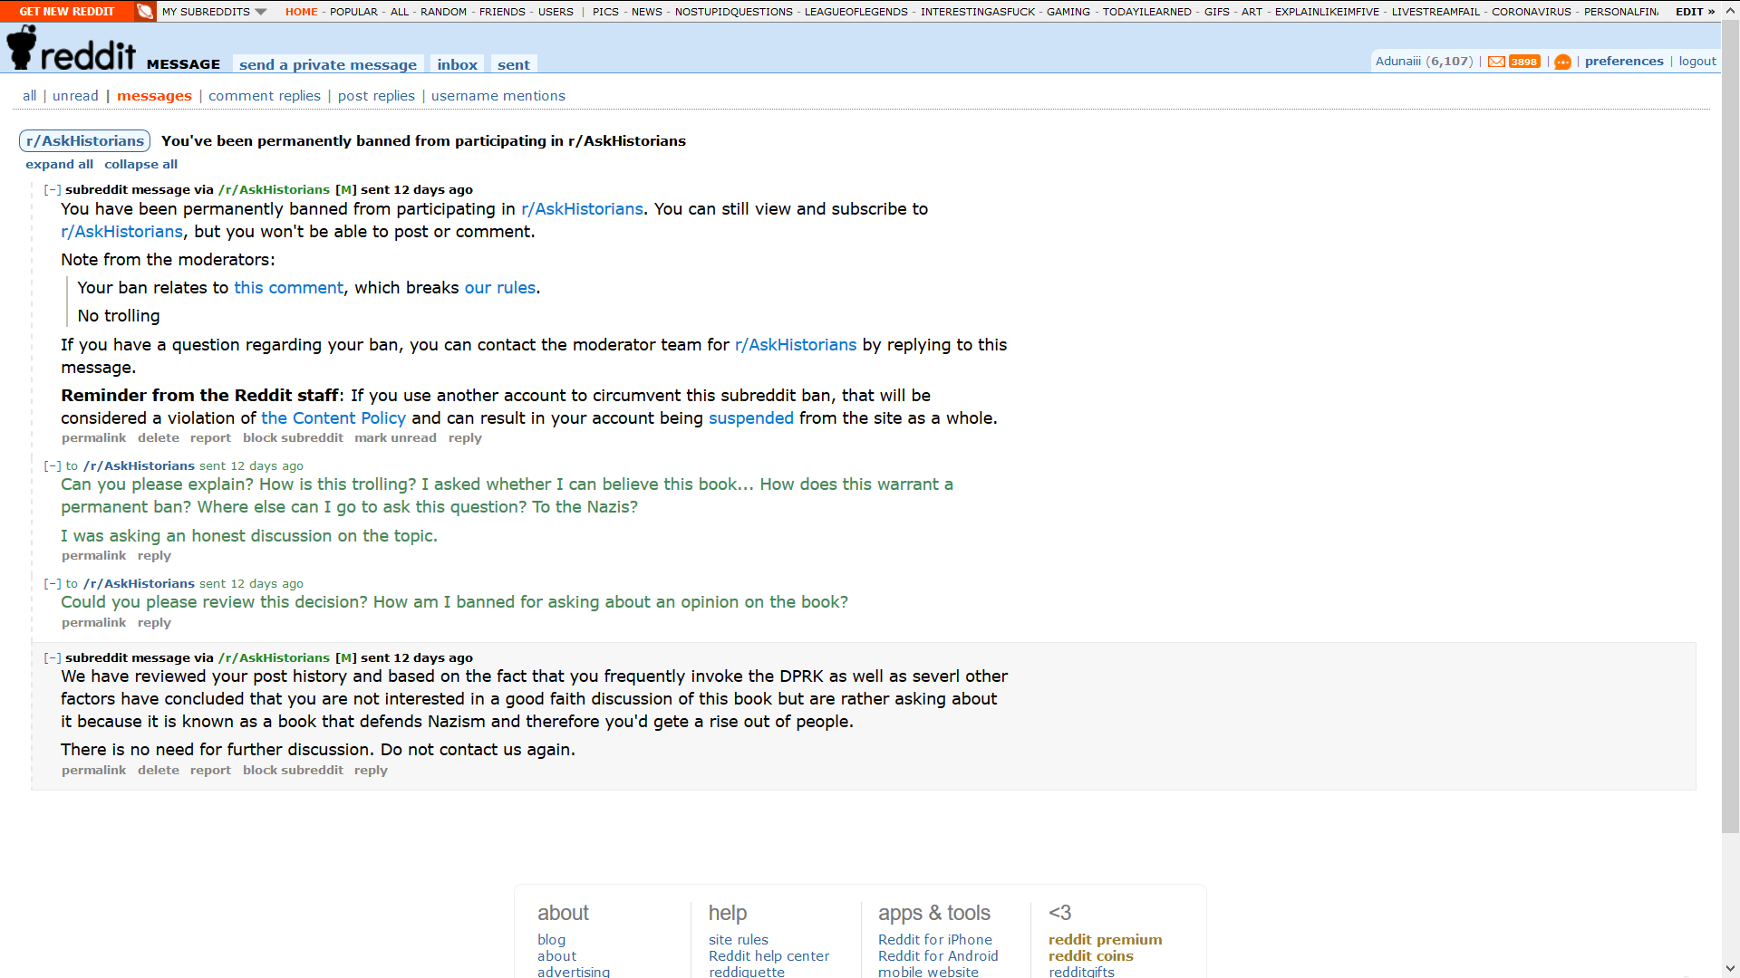Collapse the first ban message from /r/AskHistorians
1740x978 pixels.
(53, 190)
